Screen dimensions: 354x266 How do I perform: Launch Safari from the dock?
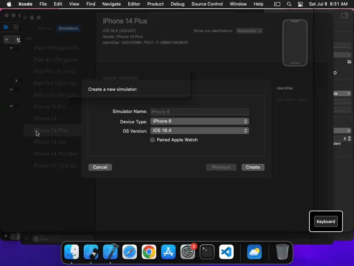130,252
